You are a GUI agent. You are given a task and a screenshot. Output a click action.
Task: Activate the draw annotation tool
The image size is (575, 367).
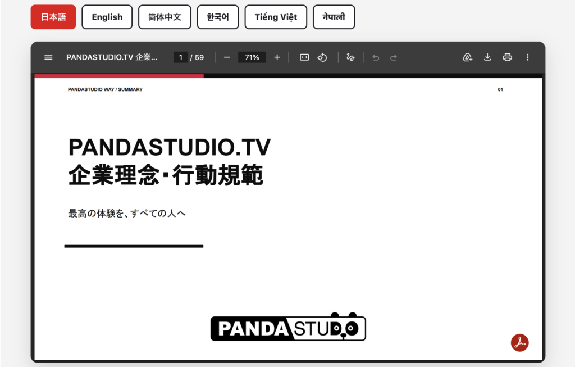pyautogui.click(x=350, y=57)
